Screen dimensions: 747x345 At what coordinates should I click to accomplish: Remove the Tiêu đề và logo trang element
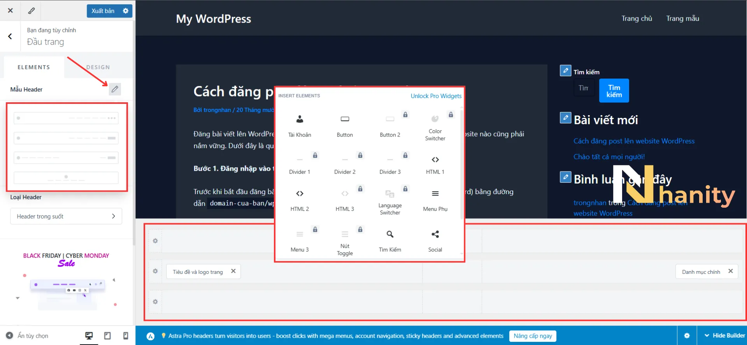[x=233, y=271]
